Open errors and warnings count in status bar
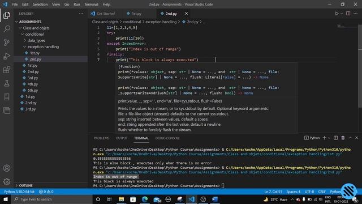362x204 pixels. (x=46, y=192)
